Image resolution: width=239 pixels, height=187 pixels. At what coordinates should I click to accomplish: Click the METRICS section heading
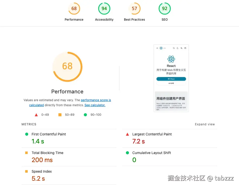tap(29, 124)
